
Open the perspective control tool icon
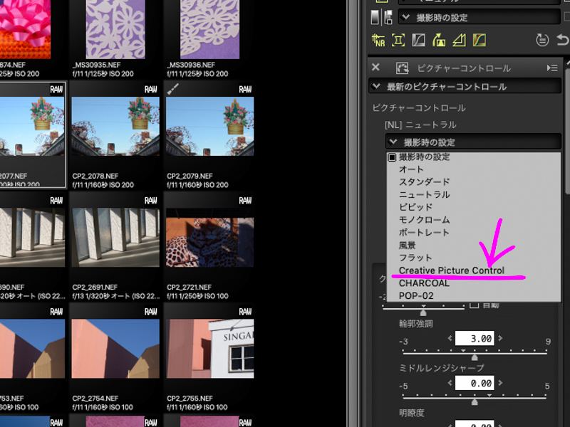tap(439, 40)
